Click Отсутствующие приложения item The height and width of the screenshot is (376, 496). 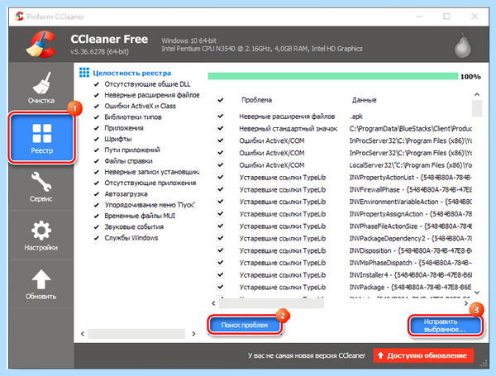(150, 183)
